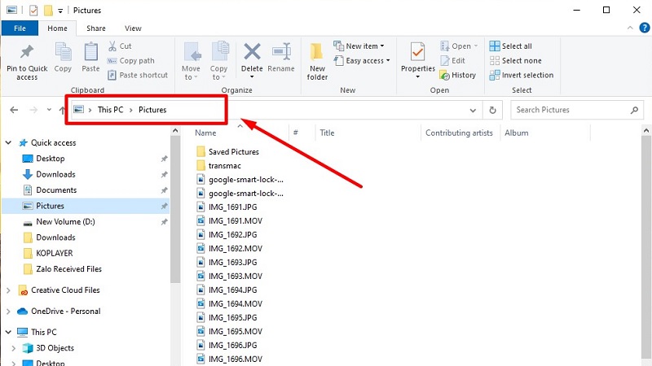
Task: Click the red Delete X icon
Action: pos(252,52)
